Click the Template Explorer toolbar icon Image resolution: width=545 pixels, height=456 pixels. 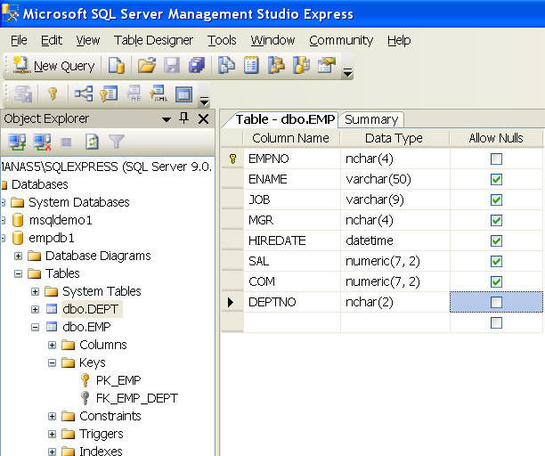pos(301,65)
